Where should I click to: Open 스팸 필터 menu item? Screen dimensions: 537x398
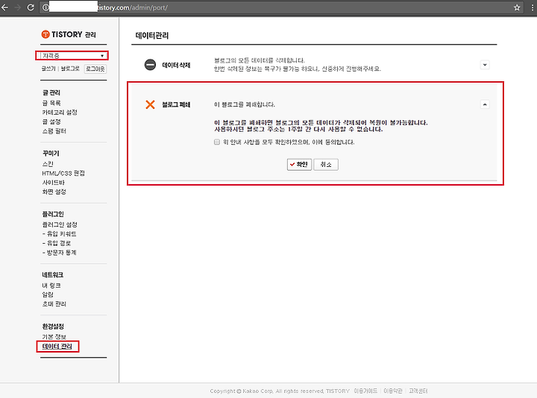54,131
